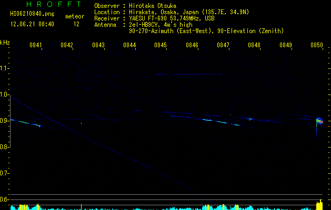
Task: Click the date stamp 12.06.21 08:40
Action: 32,24
